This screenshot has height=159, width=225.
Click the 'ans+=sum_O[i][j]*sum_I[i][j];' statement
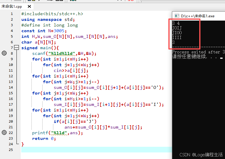[x=103, y=127]
